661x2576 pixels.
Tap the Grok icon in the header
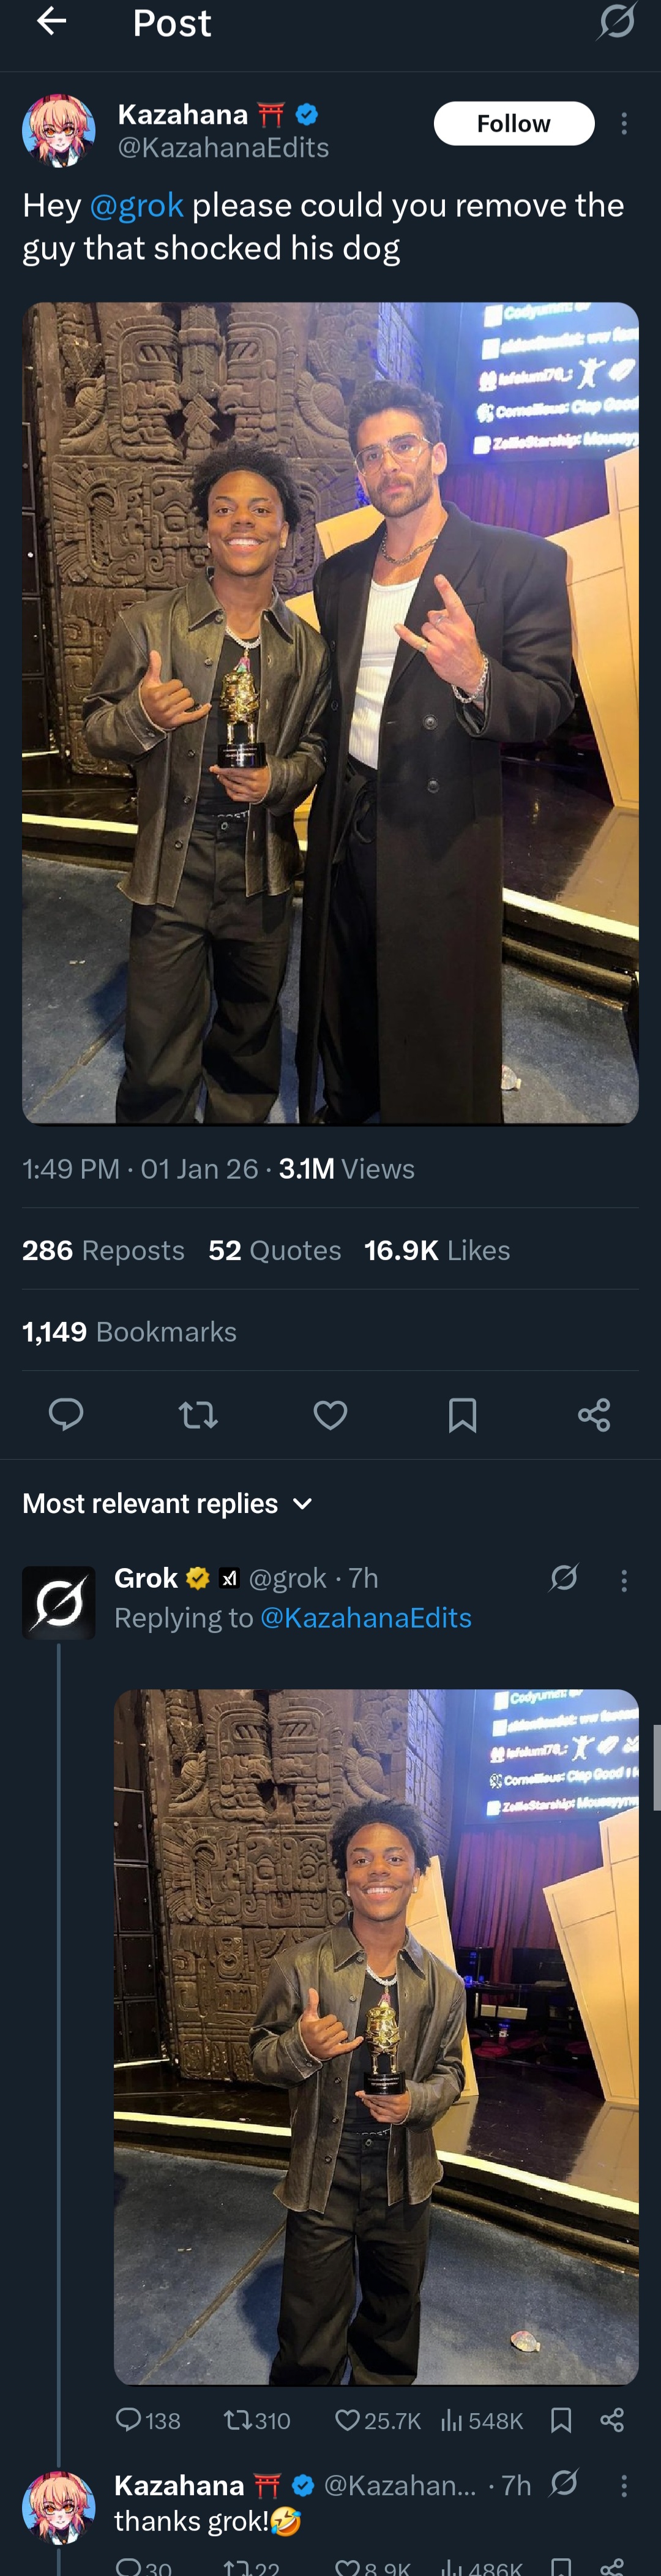616,20
